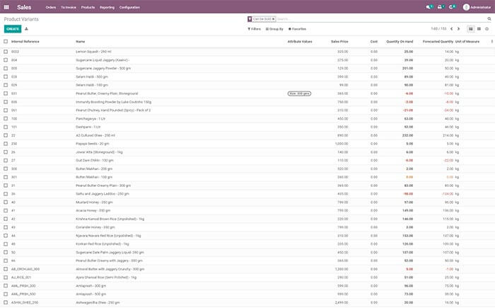Viewport: 495px width, 308px height.
Task: Select Ashwagandha Ghee row checkbox
Action: (6, 302)
